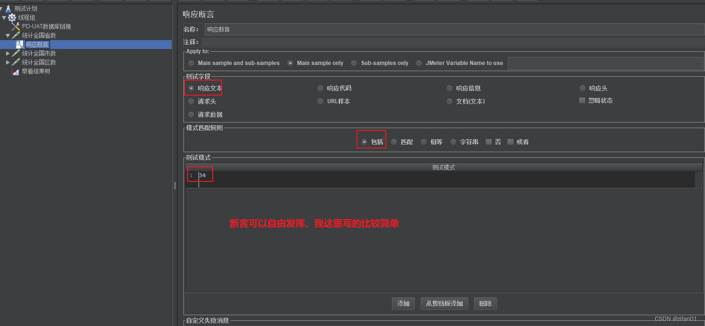This screenshot has height=326, width=705.
Task: Choose the Sub-samples only option
Action: 353,63
